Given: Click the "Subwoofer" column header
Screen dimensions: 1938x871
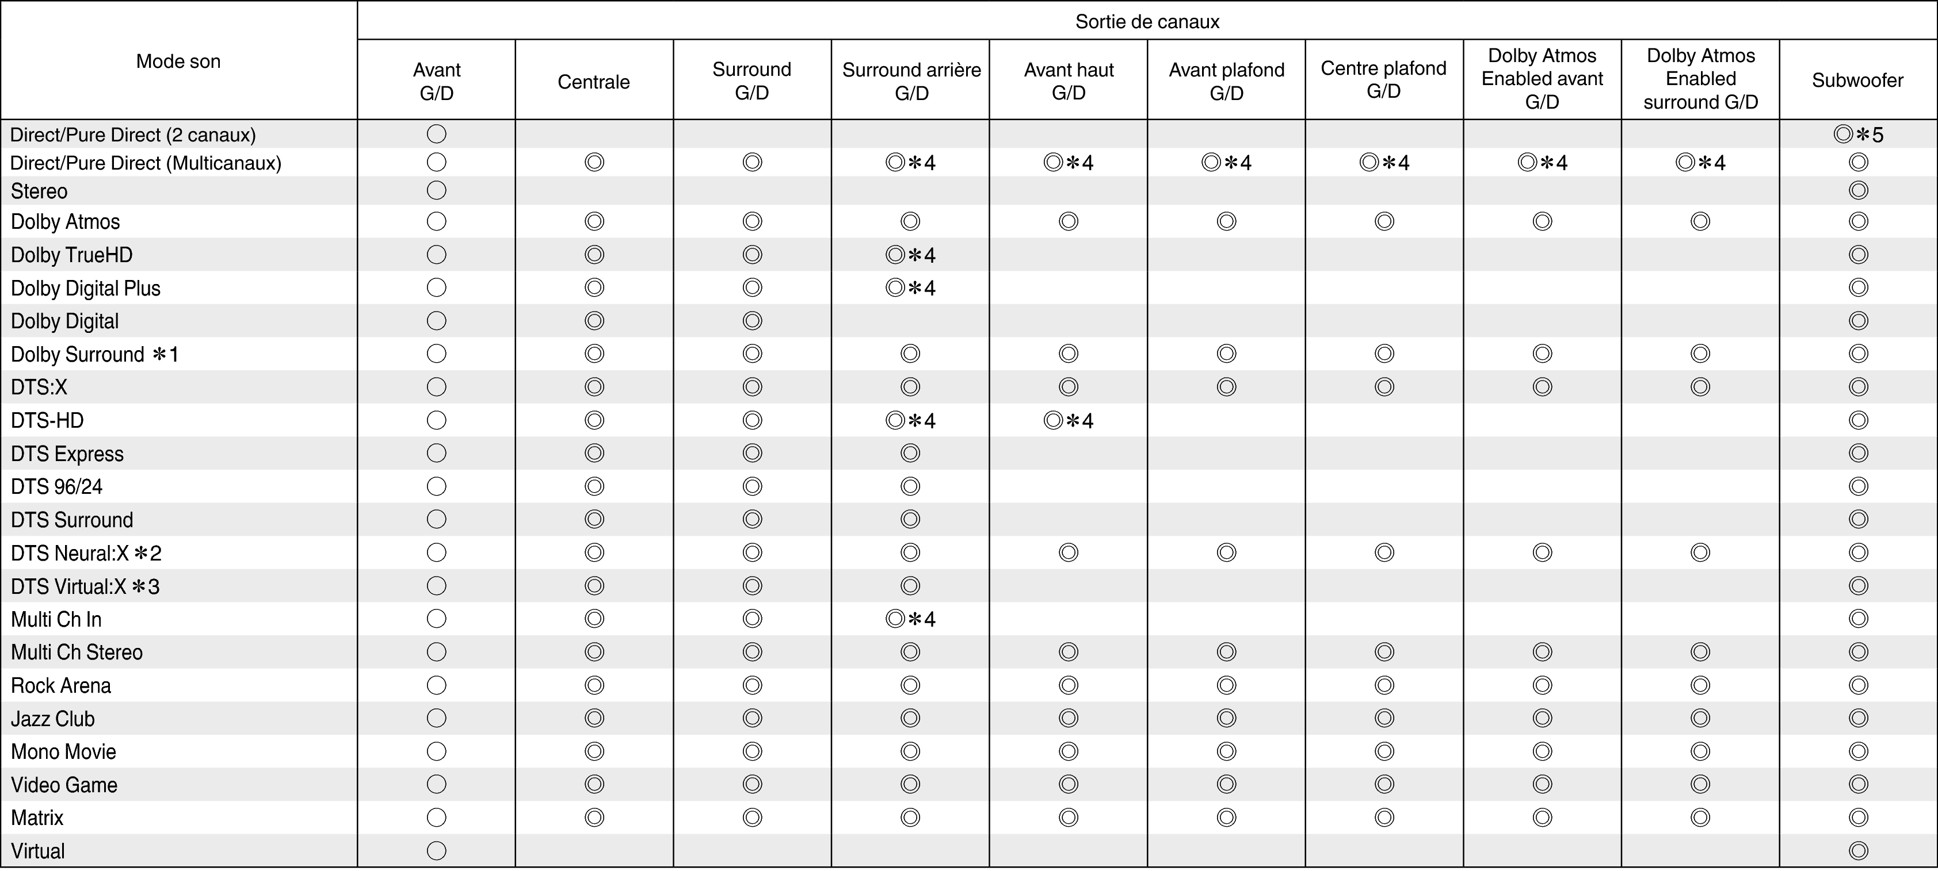Looking at the screenshot, I should point(1857,80).
